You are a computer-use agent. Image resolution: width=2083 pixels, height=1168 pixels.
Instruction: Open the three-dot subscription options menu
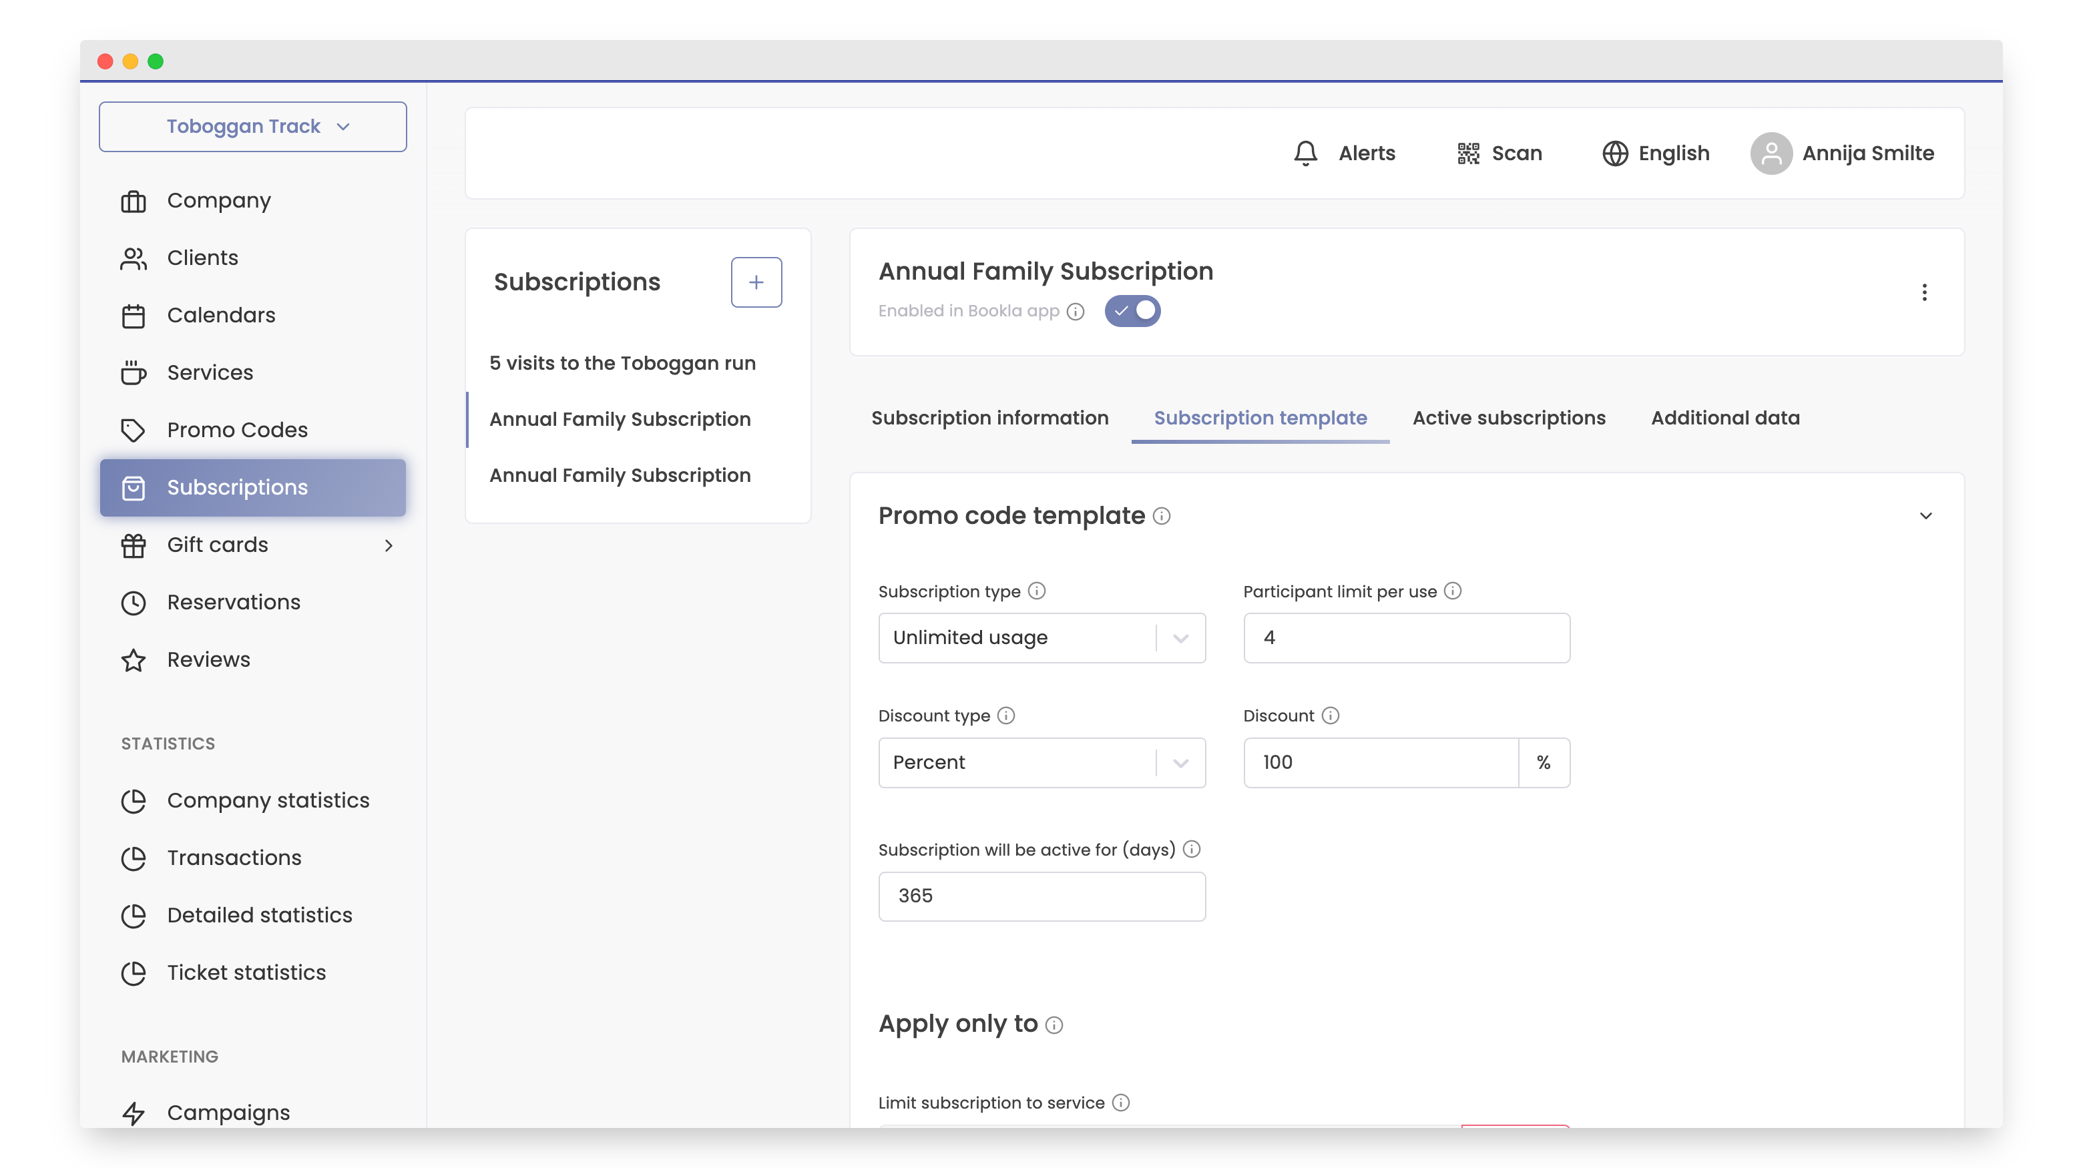tap(1923, 292)
